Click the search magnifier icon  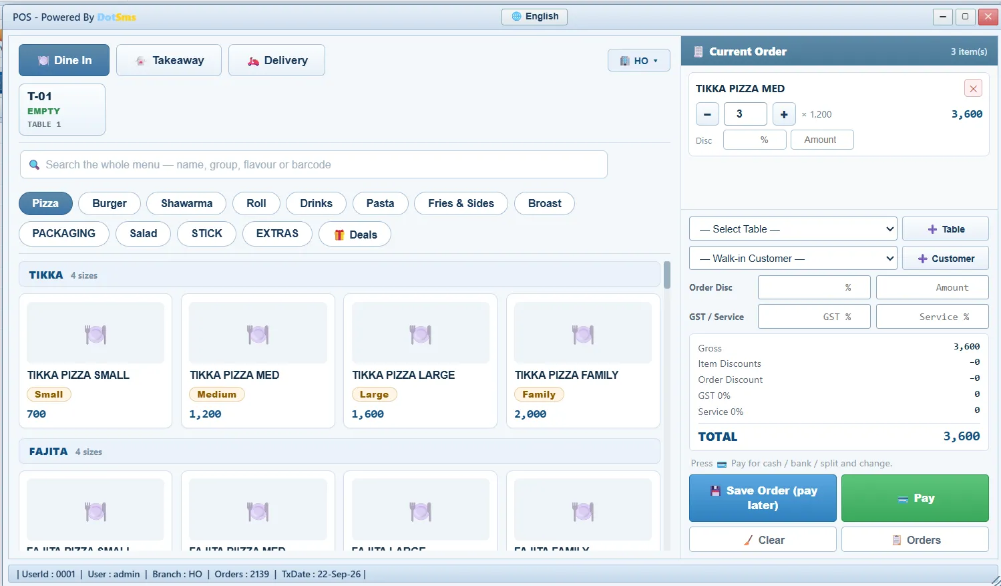(x=34, y=164)
